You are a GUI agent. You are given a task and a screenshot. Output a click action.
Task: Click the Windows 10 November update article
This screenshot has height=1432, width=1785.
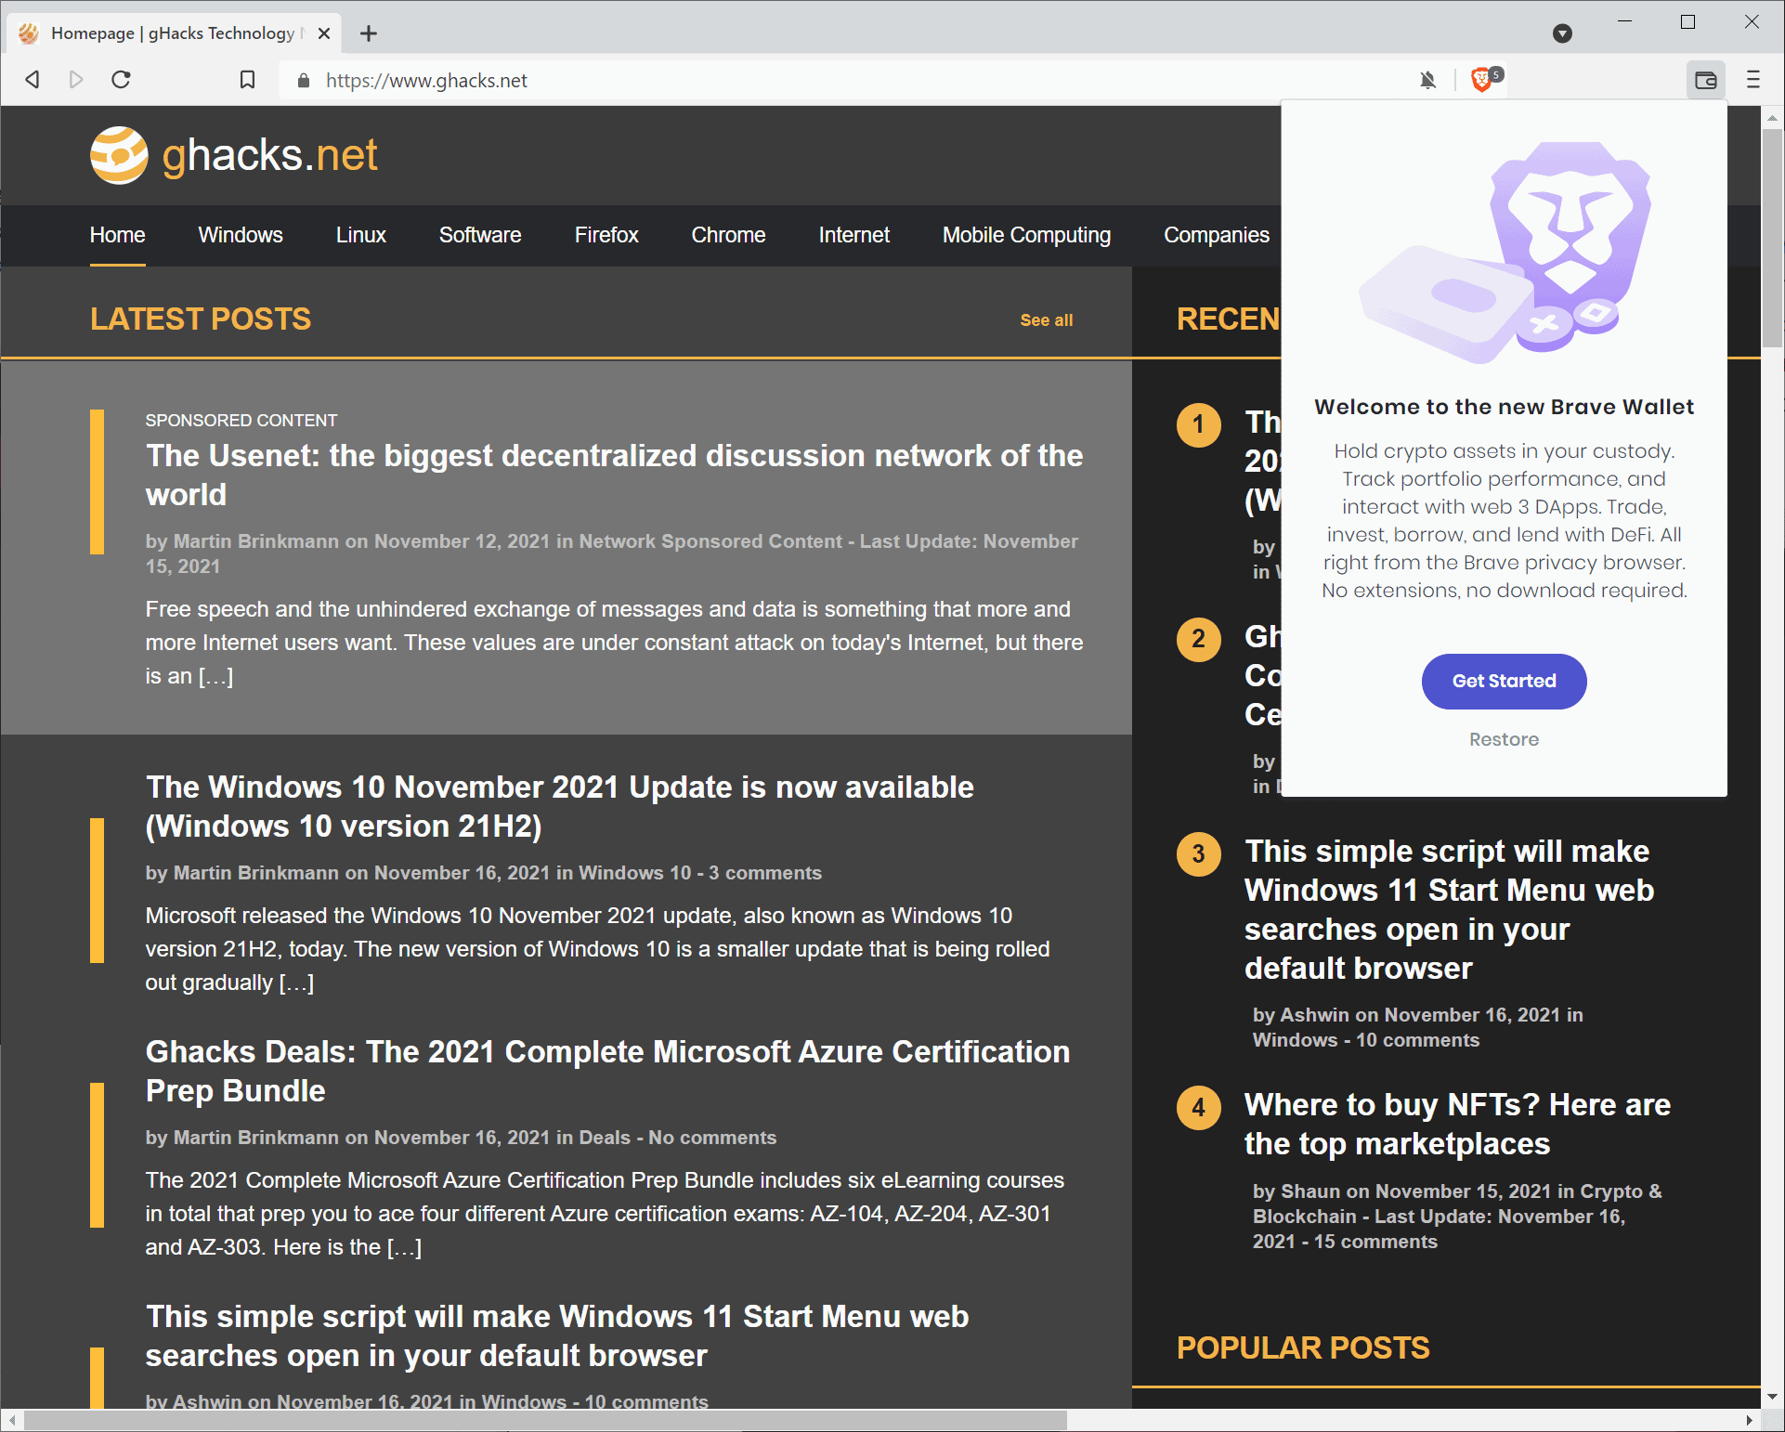[559, 805]
